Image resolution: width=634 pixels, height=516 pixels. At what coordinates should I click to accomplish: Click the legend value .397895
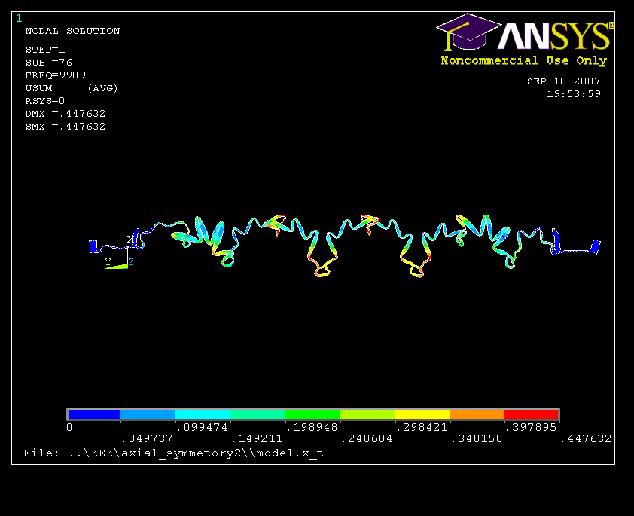click(532, 427)
